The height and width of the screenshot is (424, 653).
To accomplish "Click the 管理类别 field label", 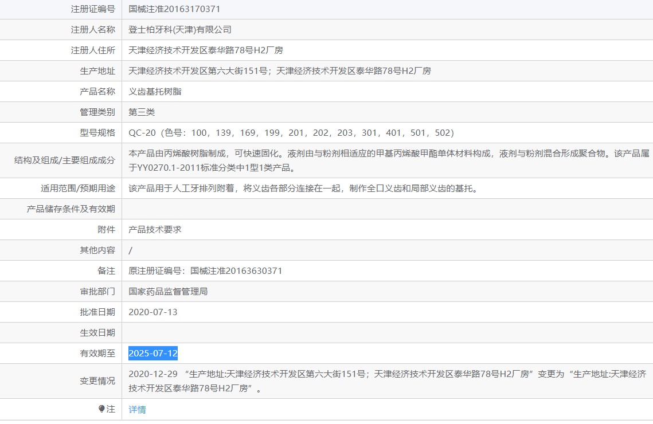I will click(x=97, y=112).
